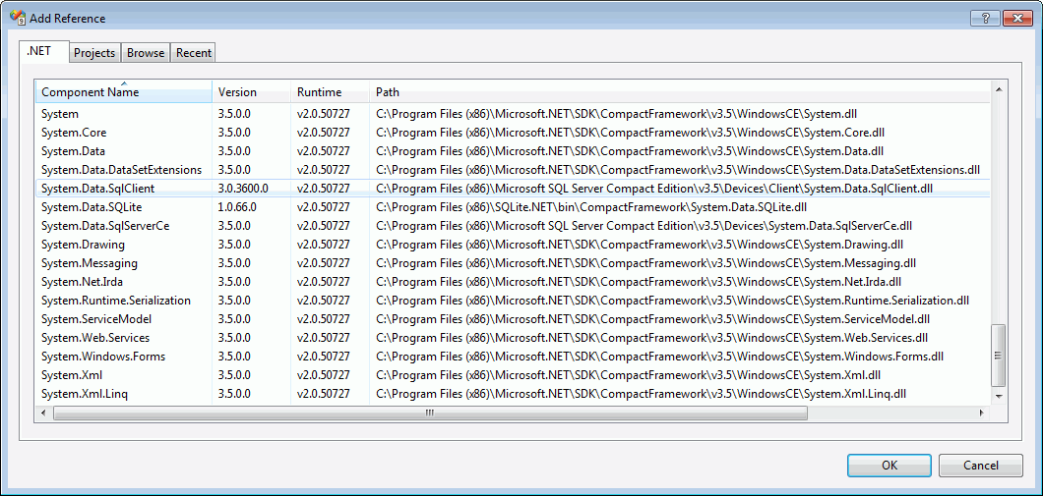Select System.Windows.Forms row
1043x496 pixels.
click(x=513, y=357)
